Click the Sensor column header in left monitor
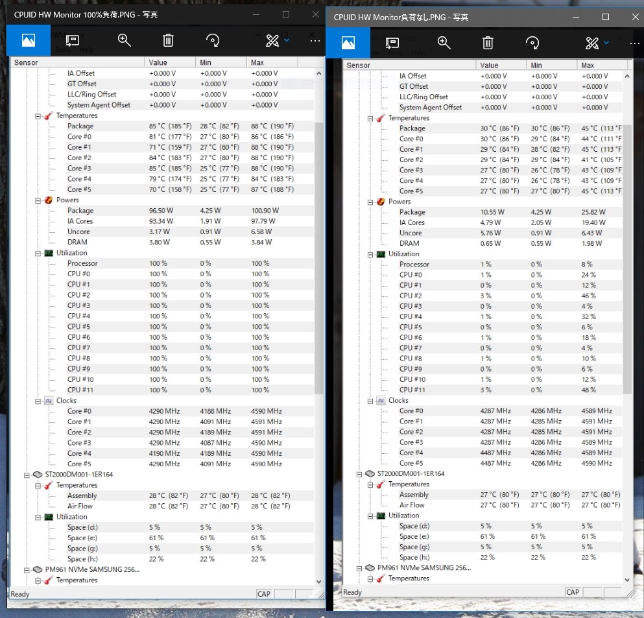The width and height of the screenshot is (644, 618). [78, 62]
